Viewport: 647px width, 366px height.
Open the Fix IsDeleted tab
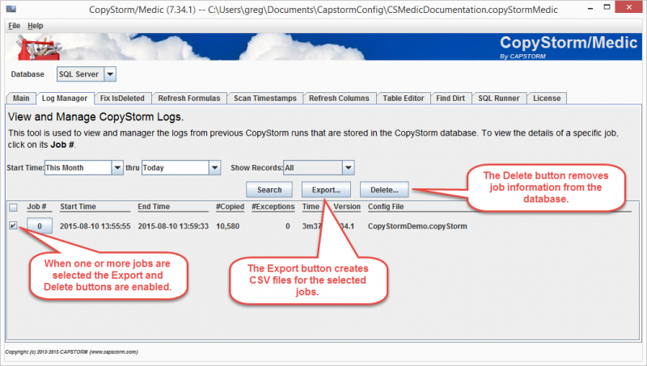122,98
